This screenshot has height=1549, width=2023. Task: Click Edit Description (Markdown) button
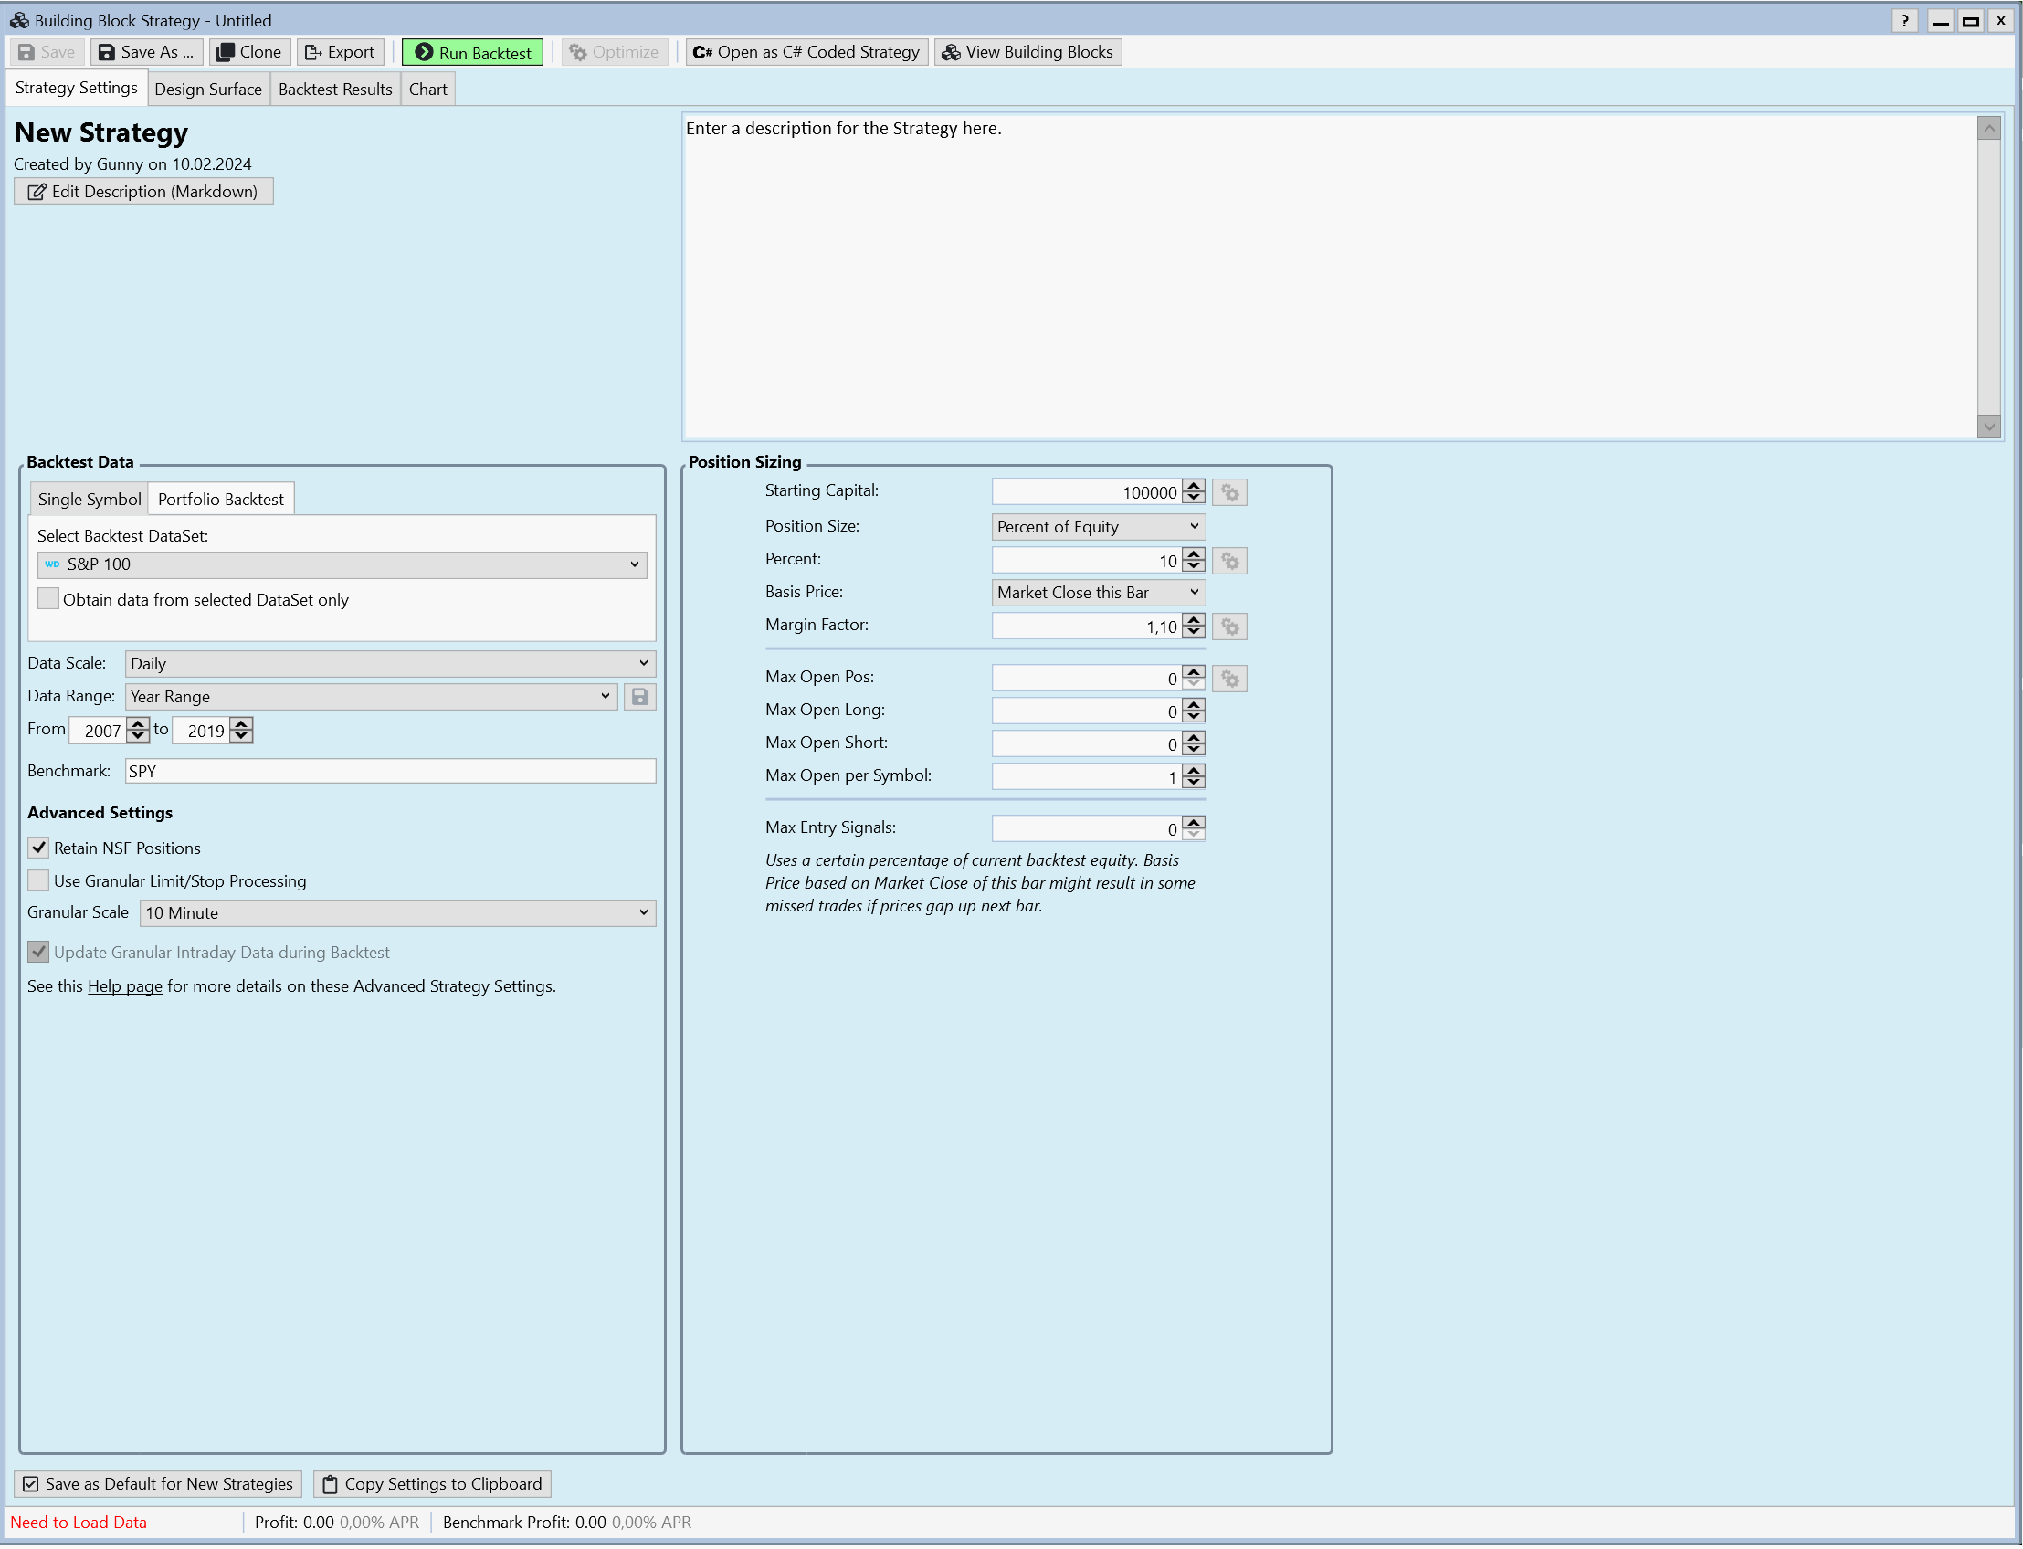pos(143,192)
